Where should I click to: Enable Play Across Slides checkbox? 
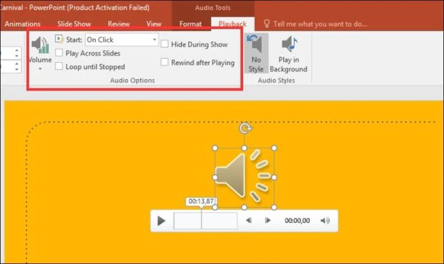(59, 53)
